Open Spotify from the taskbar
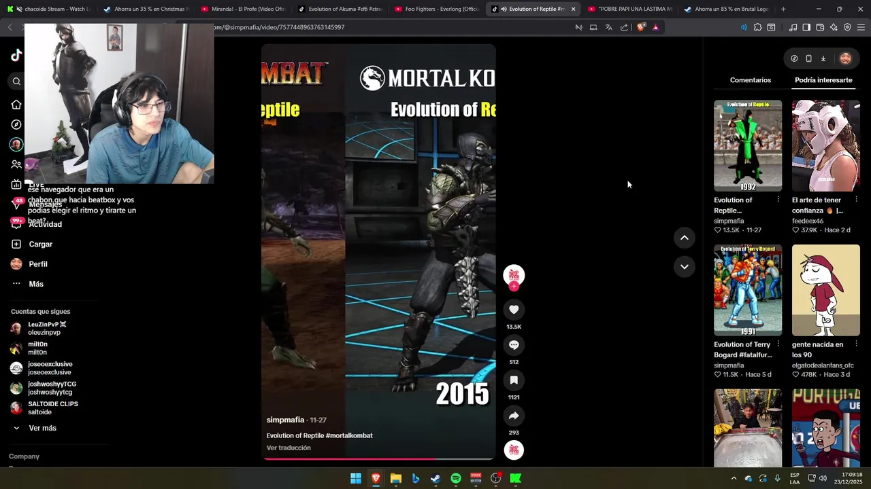This screenshot has height=489, width=871. coord(456,479)
